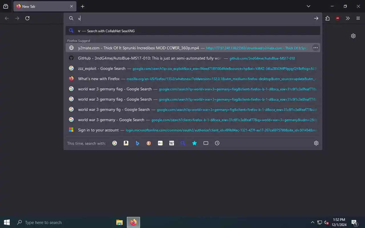The image size is (365, 228).
Task: Open the uBlock Origin extension icon
Action: coord(338,18)
